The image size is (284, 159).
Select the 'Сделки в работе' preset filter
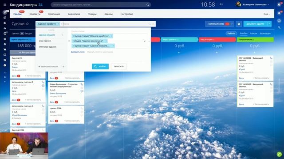47,35
